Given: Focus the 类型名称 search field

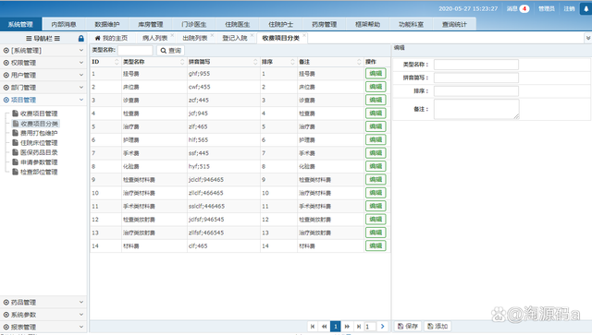Looking at the screenshot, I should (135, 51).
